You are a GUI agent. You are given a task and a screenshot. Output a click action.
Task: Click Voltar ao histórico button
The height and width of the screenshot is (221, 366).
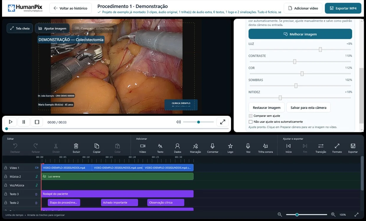pyautogui.click(x=70, y=8)
